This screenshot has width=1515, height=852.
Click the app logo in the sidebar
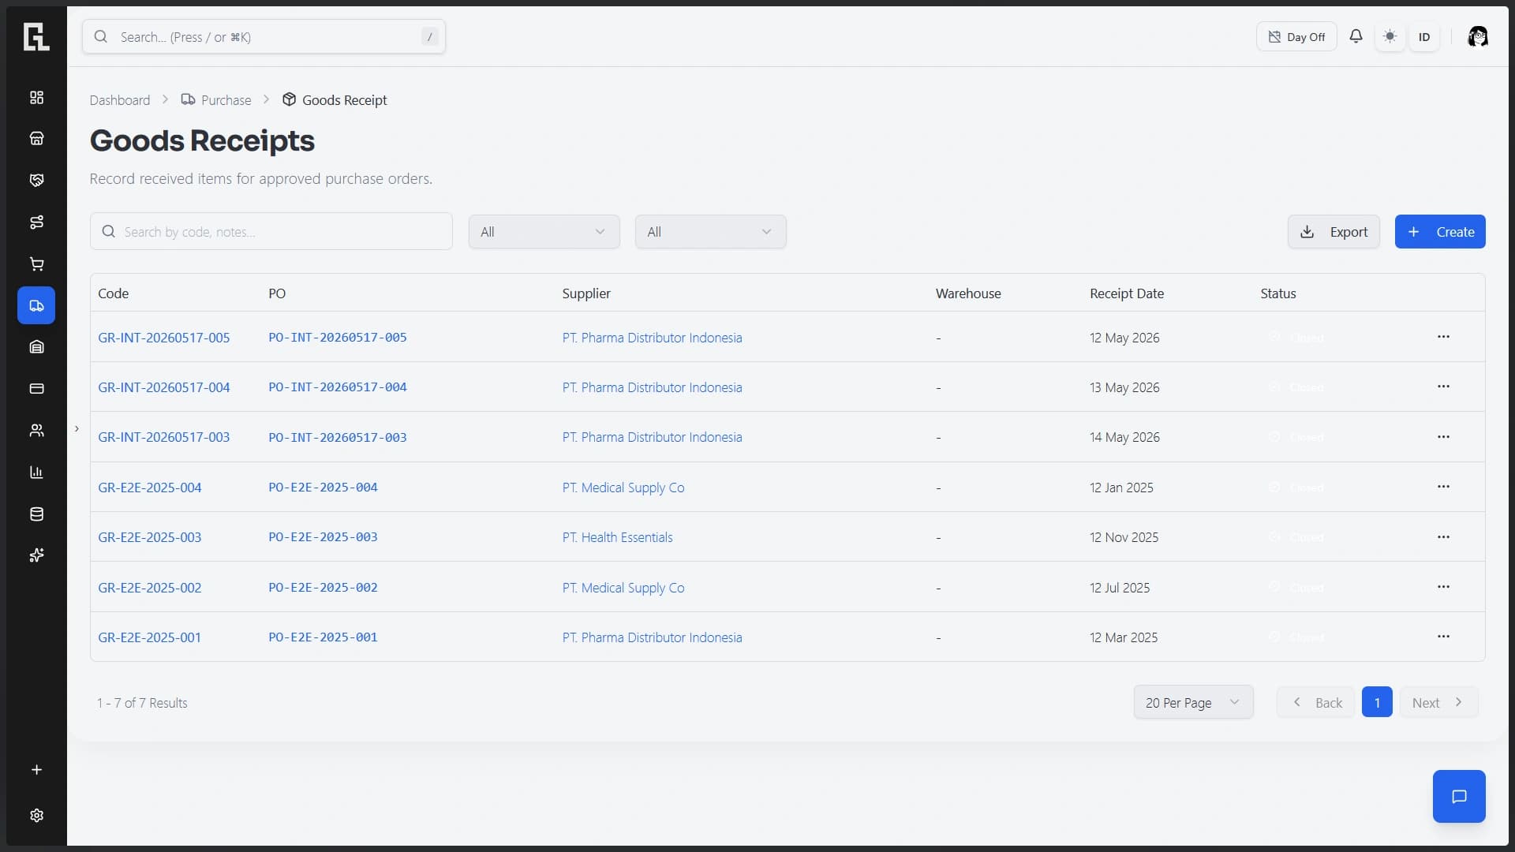pyautogui.click(x=36, y=37)
